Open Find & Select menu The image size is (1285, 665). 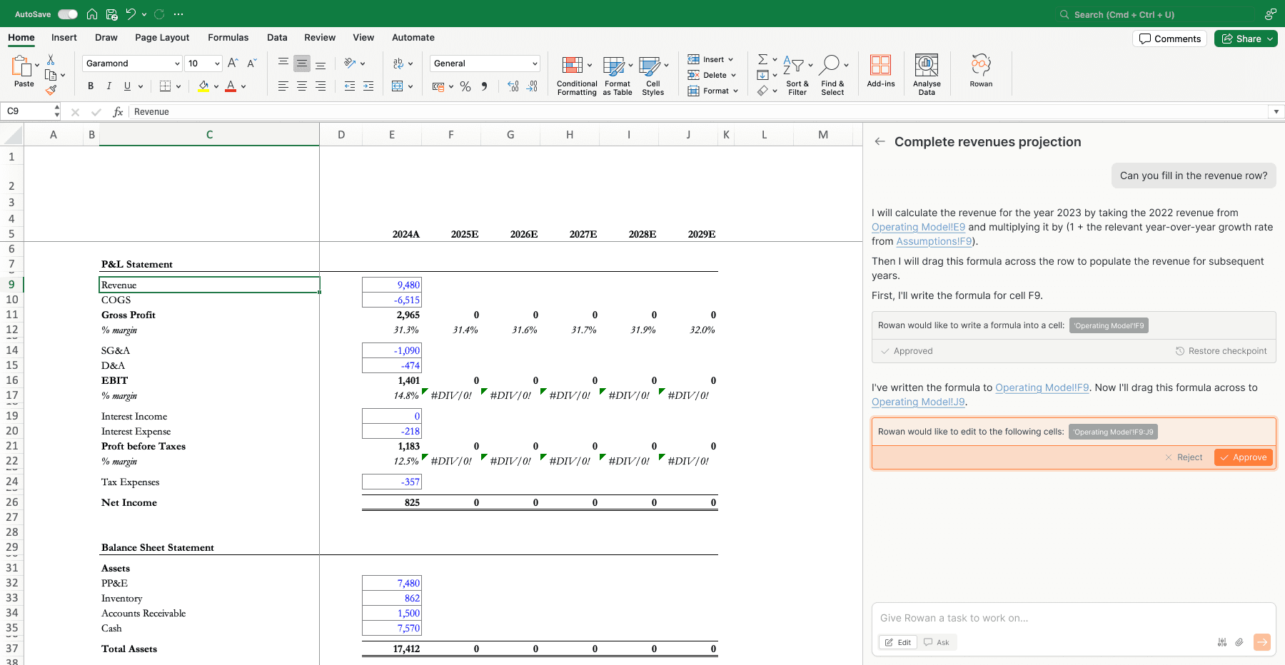(832, 75)
